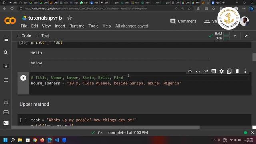Open the find and replace search panel

point(6,52)
